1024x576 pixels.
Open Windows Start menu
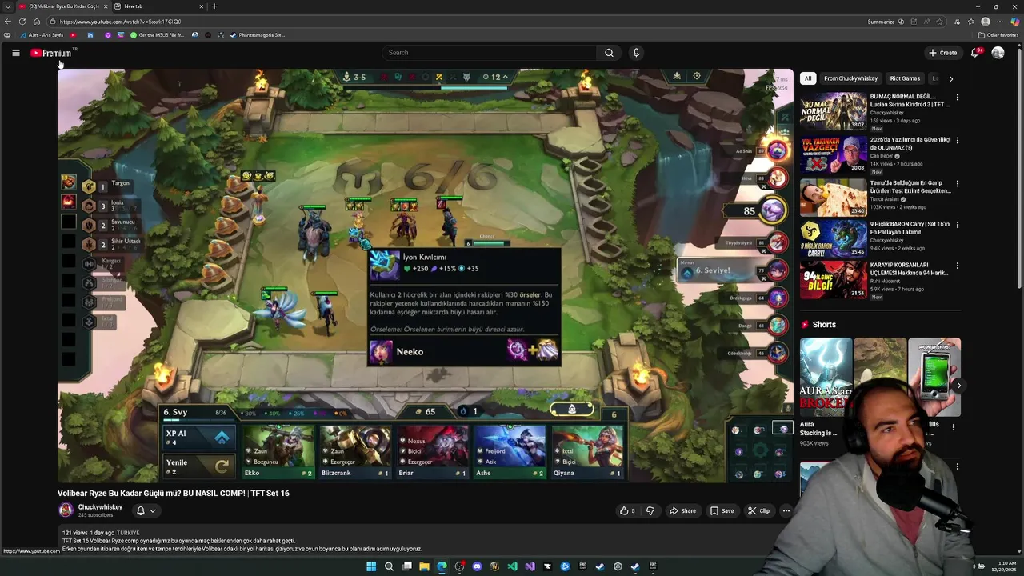click(x=371, y=566)
